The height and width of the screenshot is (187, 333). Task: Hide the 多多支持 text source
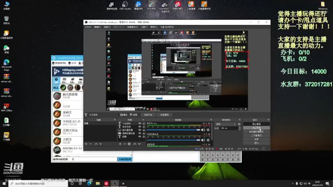click(140, 127)
